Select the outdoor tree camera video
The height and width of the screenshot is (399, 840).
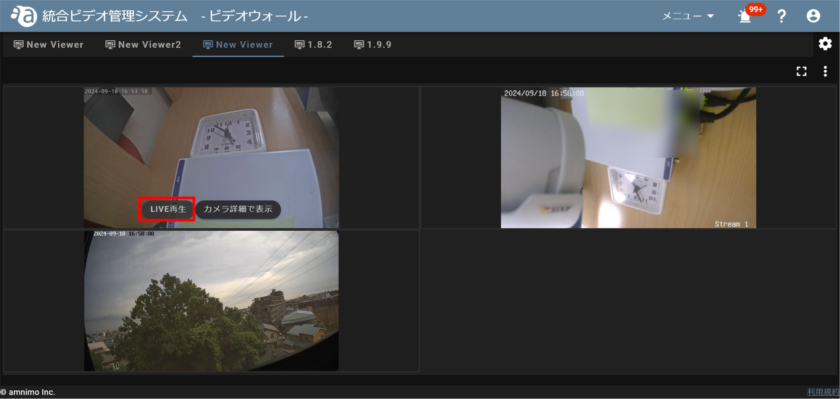point(211,301)
